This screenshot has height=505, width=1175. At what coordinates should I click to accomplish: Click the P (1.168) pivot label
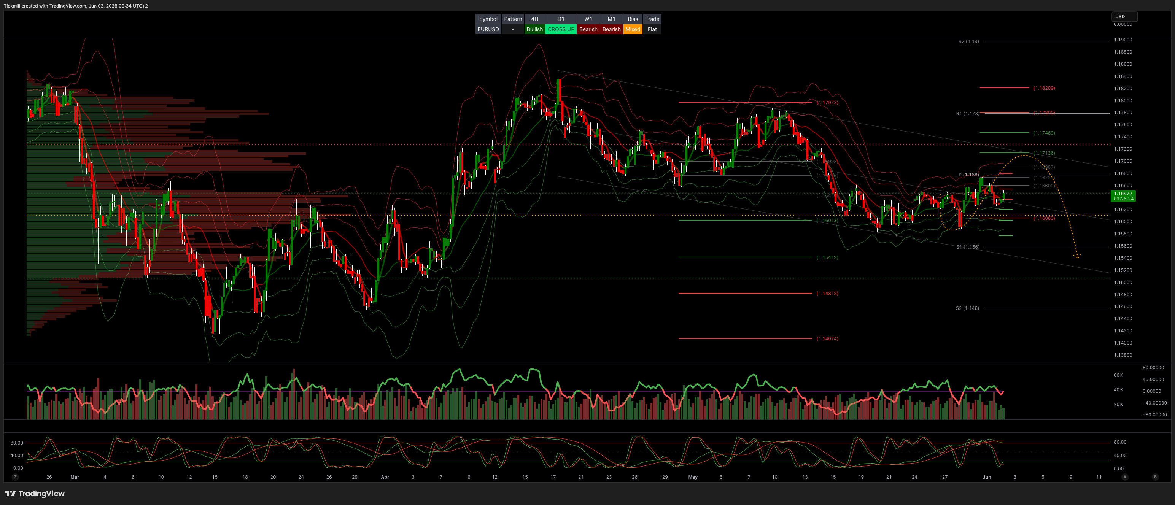968,175
